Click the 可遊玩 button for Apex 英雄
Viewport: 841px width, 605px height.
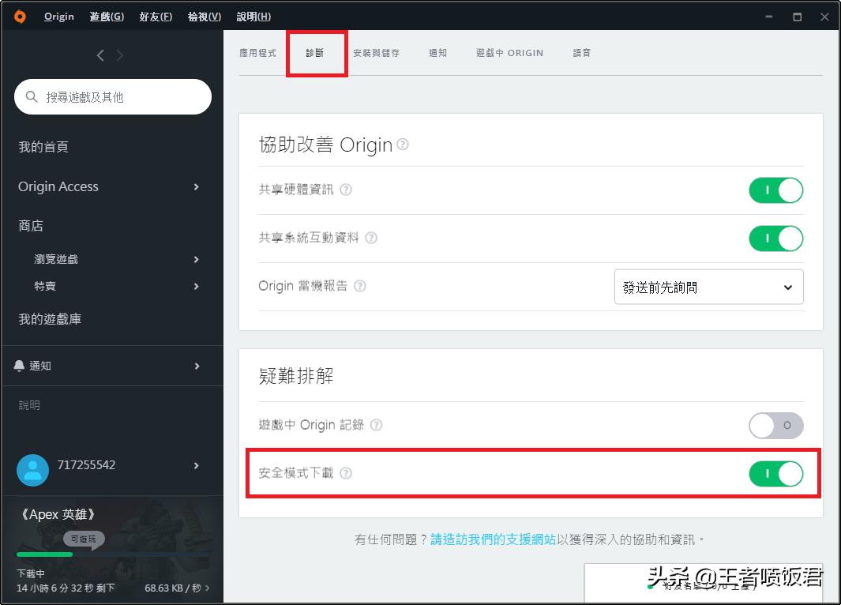click(x=84, y=539)
